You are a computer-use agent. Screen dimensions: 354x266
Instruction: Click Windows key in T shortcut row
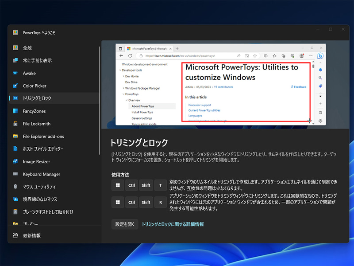[x=118, y=185]
